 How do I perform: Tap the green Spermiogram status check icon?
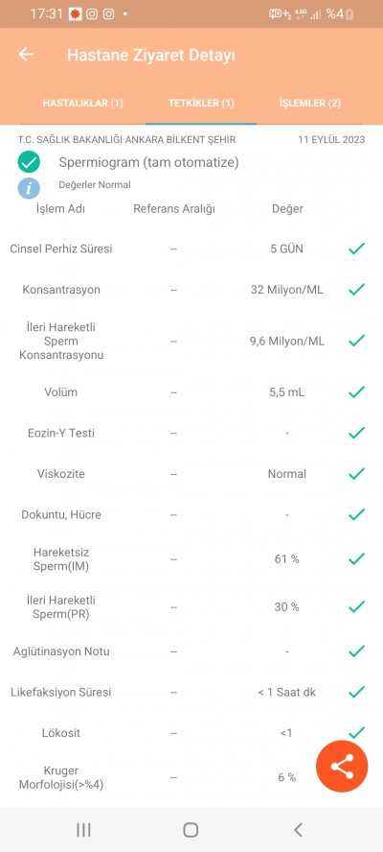tap(28, 162)
